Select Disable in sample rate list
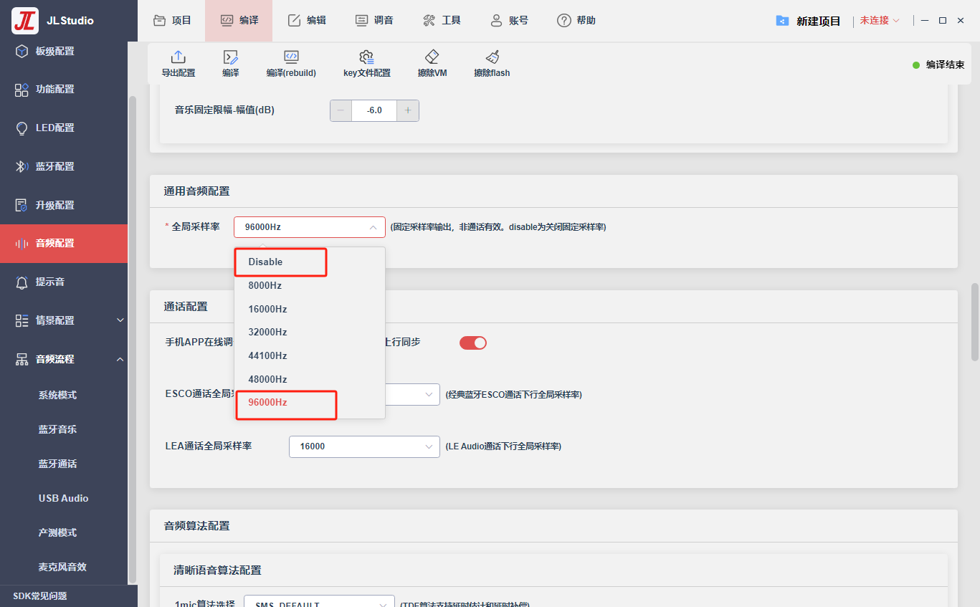The width and height of the screenshot is (980, 607). (310, 262)
